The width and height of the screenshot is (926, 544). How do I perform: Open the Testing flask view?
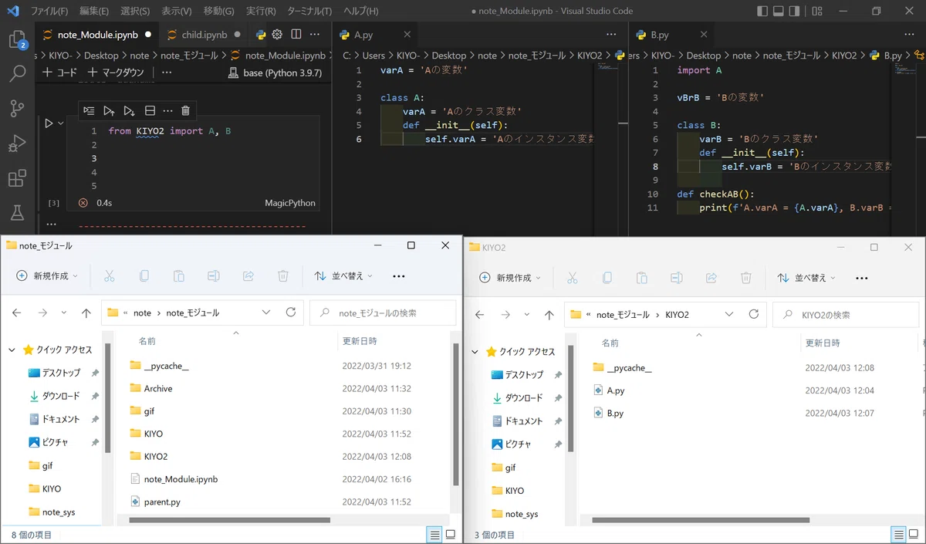point(17,214)
